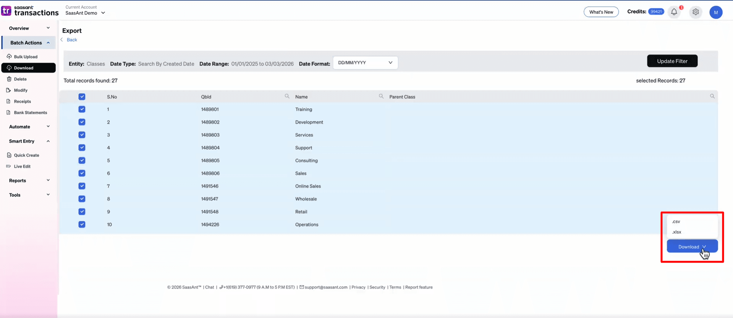
Task: Open the Date Format dropdown
Action: point(365,63)
